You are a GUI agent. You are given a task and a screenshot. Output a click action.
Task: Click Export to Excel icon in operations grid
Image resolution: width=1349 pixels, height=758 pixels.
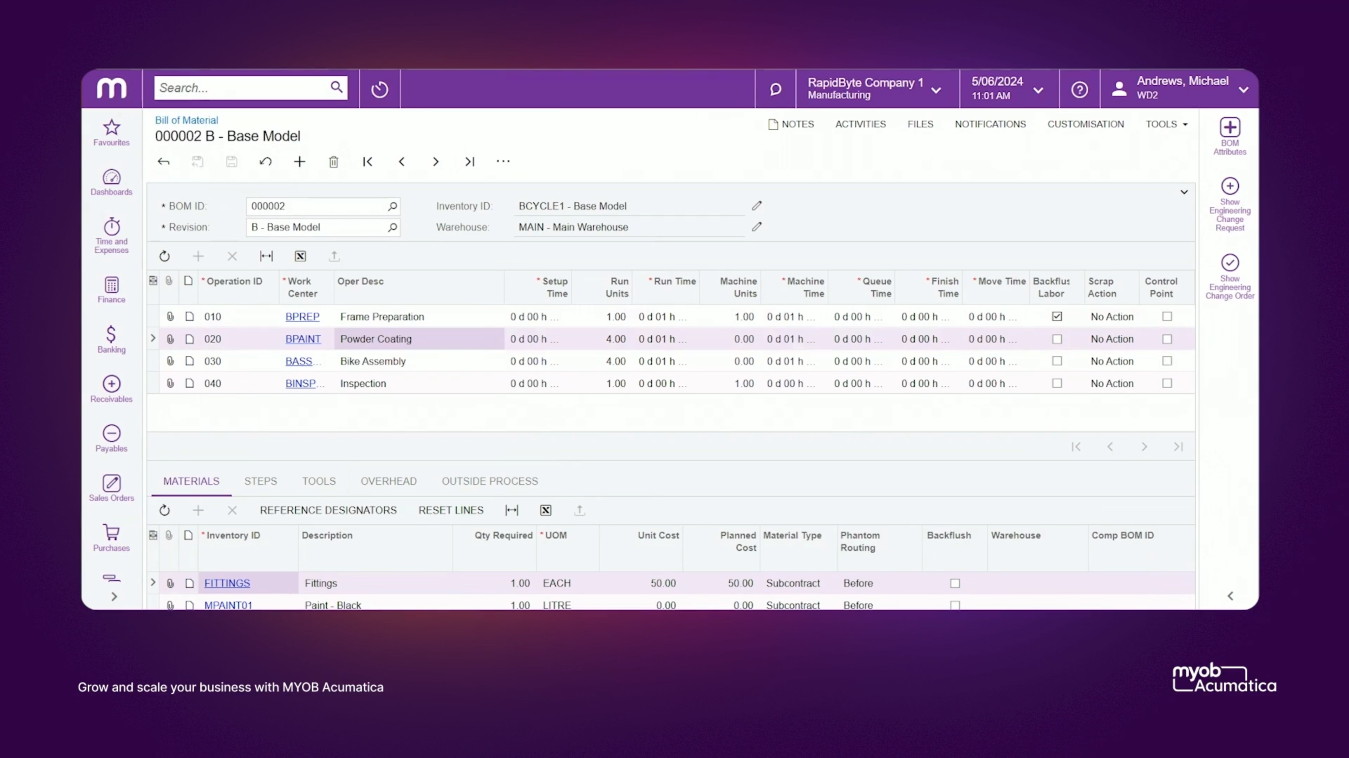click(300, 256)
